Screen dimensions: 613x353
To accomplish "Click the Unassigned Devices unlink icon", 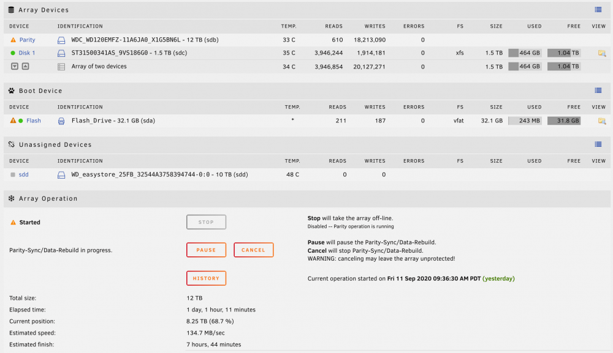I will [x=11, y=144].
